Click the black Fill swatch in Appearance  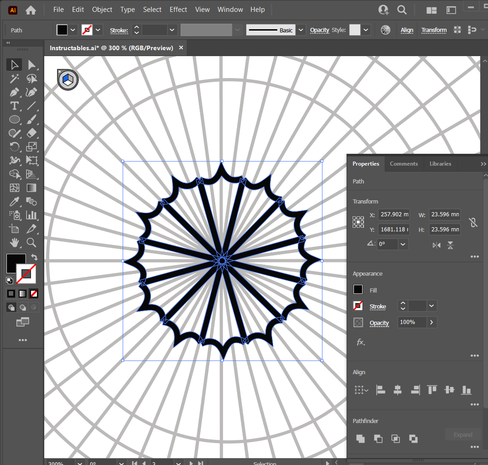[358, 290]
